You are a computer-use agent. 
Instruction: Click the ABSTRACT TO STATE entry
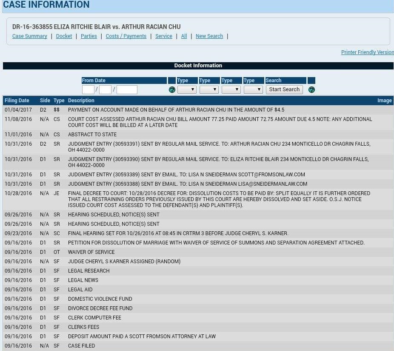coord(92,135)
